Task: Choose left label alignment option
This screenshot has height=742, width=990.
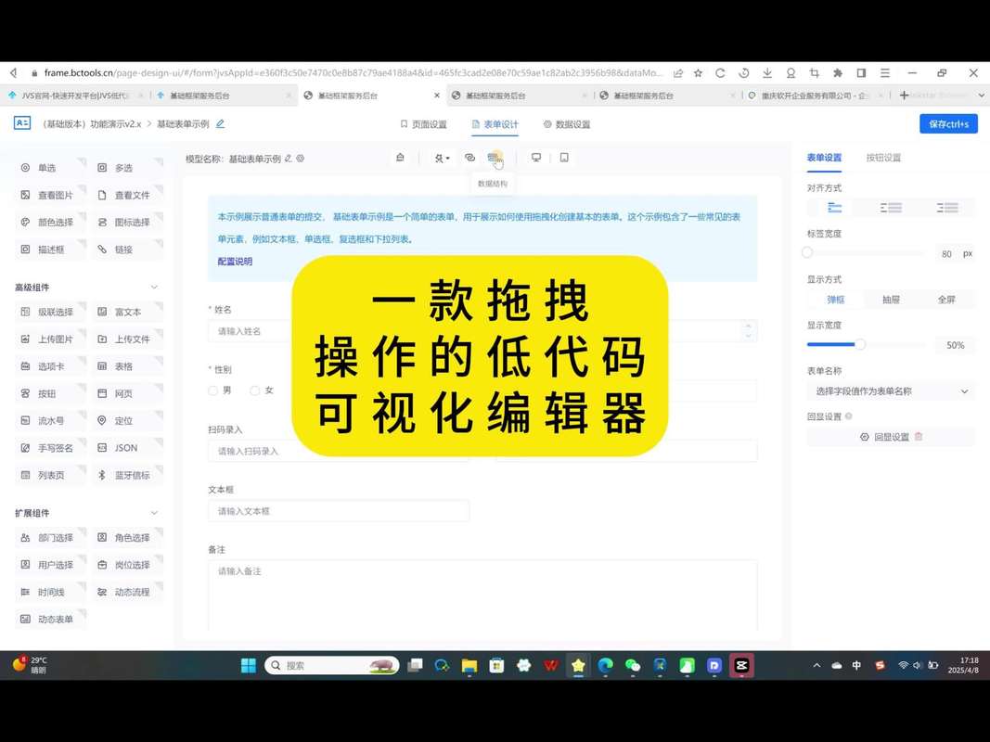Action: tap(835, 208)
